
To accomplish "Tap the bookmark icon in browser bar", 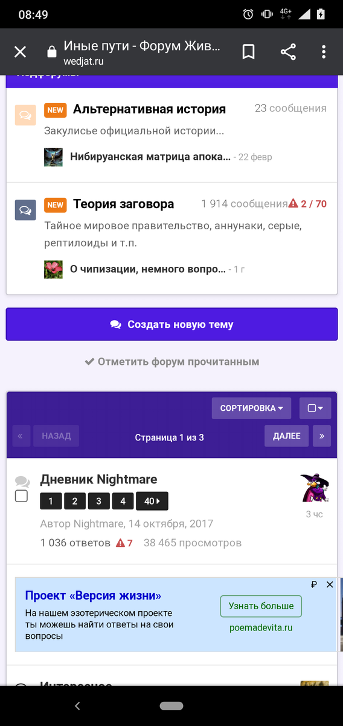I will coord(248,52).
